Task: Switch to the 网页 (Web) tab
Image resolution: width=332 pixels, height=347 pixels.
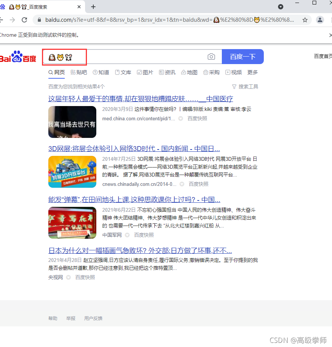Action: [56, 72]
